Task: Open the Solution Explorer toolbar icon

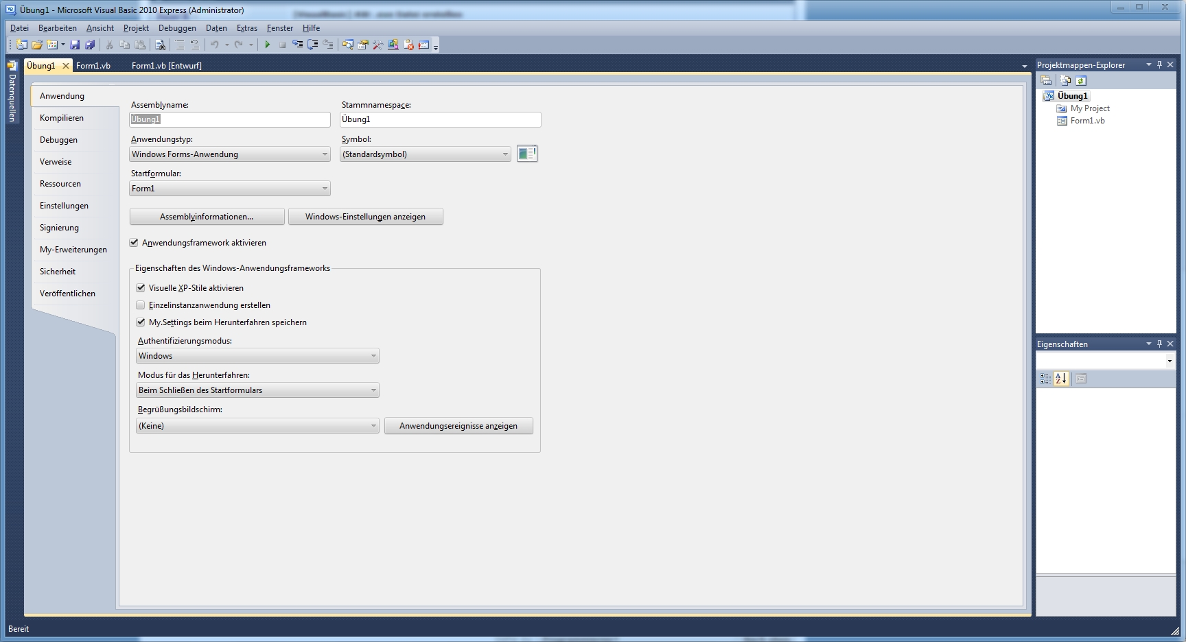Action: pyautogui.click(x=348, y=45)
